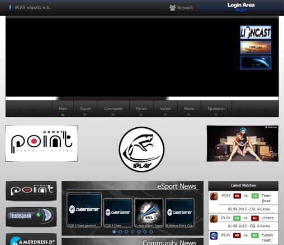The image size is (284, 245).
Task: Open opponent Team jbree link
Action: click(x=266, y=198)
